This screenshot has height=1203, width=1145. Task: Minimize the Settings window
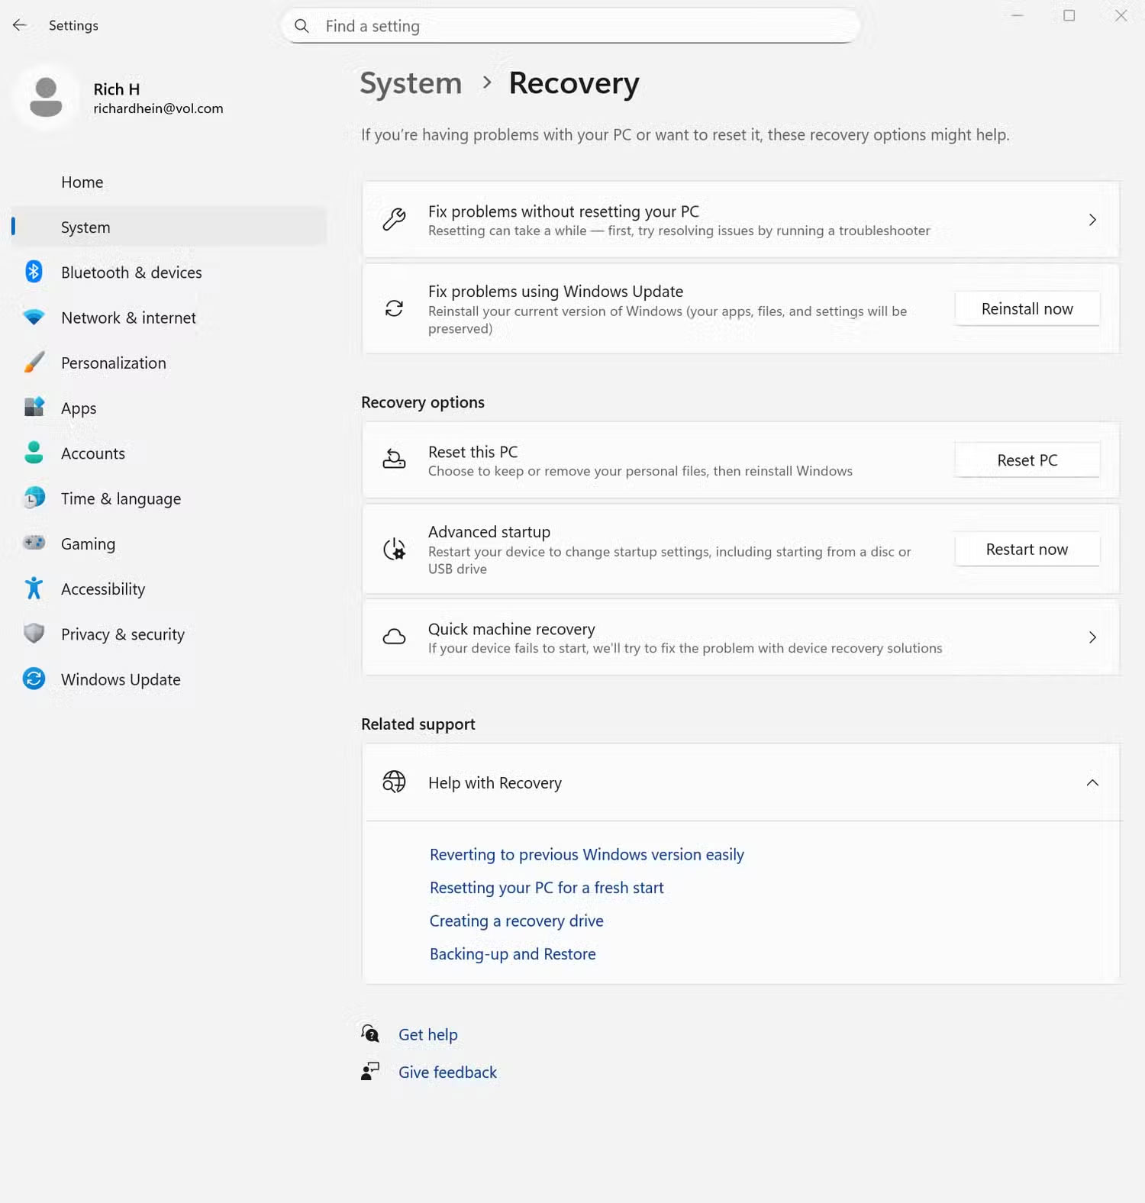1017,15
